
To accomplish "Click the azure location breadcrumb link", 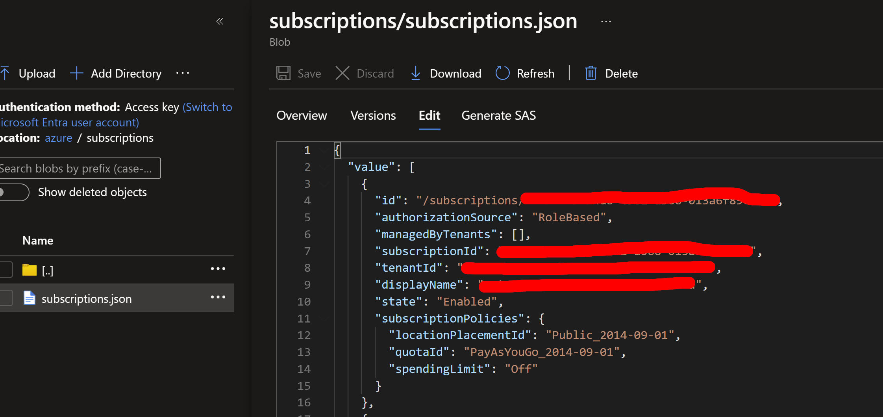I will tap(58, 138).
